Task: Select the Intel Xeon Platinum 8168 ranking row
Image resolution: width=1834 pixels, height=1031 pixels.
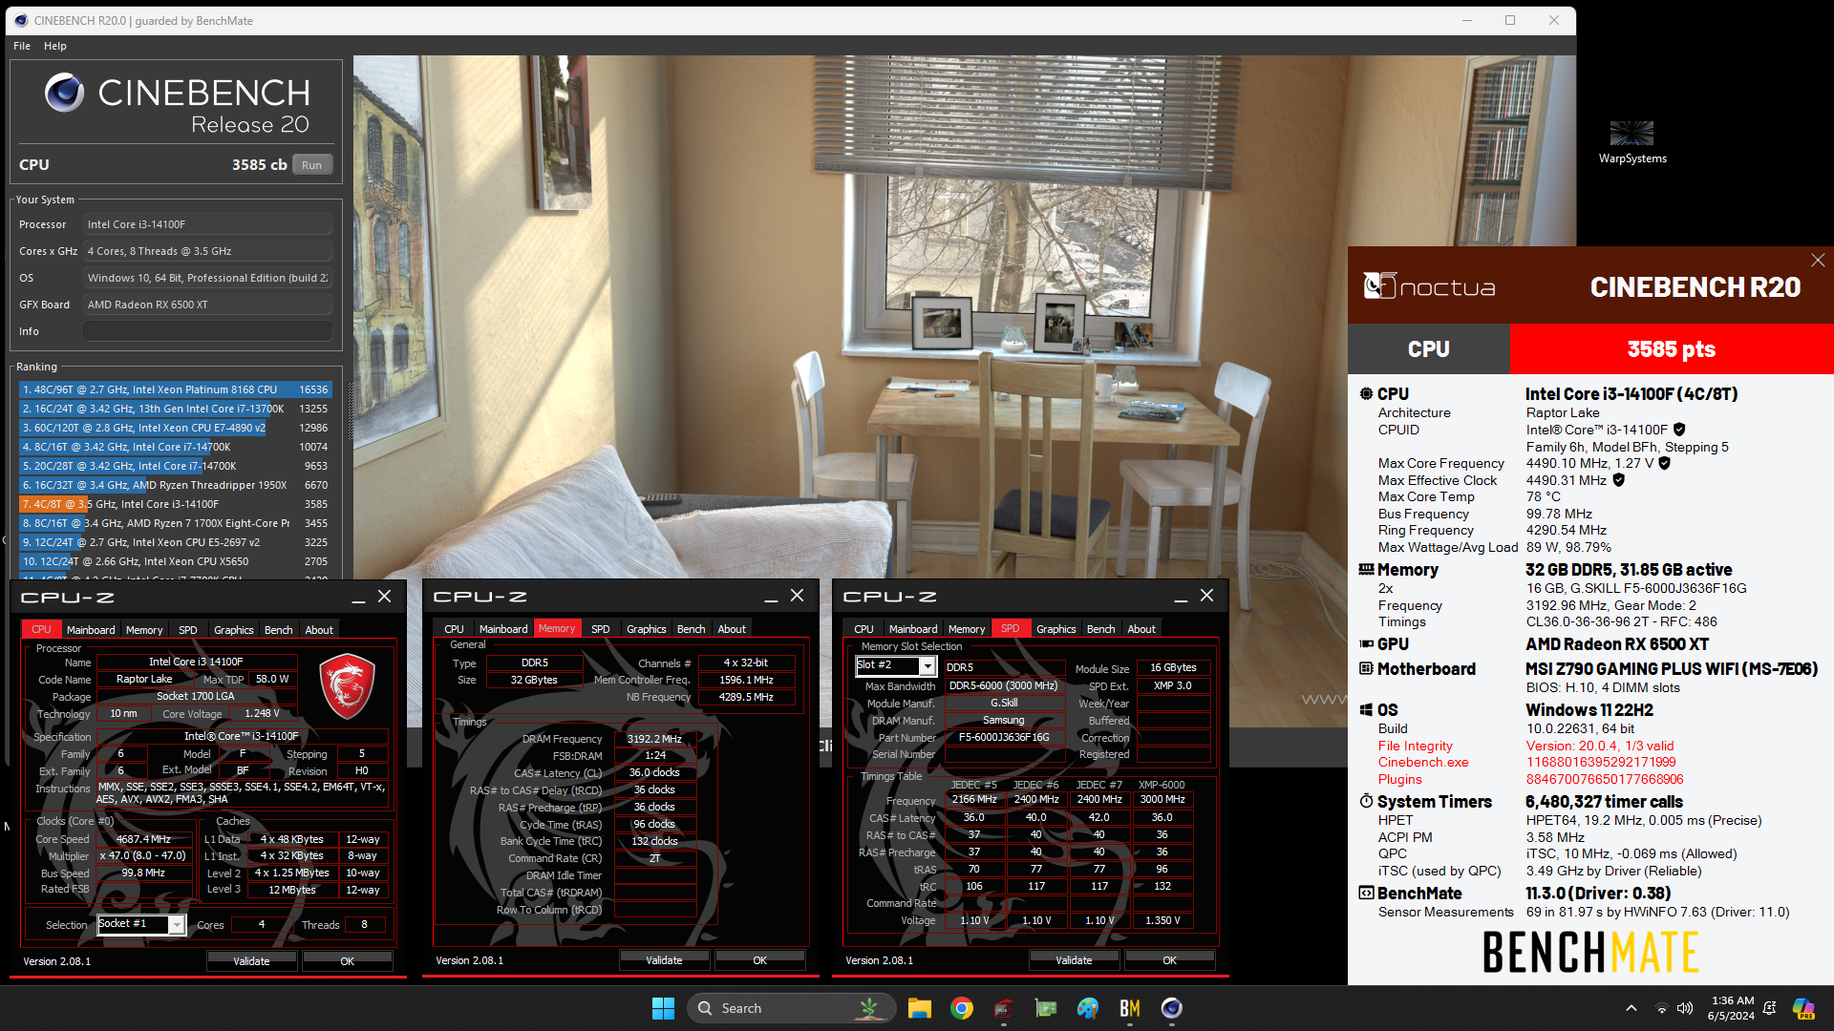Action: pos(176,389)
